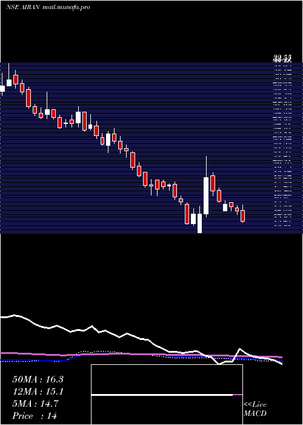Viewport: 303px width, 425px height.
Task: Click the <<Live MACD label
Action: 255,409
